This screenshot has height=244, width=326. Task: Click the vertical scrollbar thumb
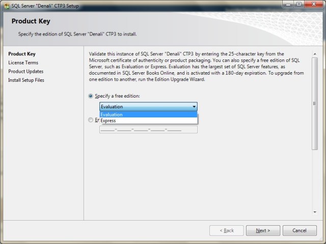[314, 103]
